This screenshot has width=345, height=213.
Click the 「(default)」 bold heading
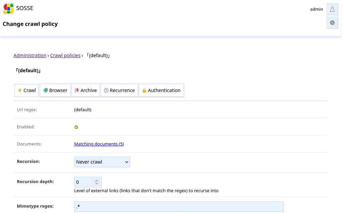28,71
